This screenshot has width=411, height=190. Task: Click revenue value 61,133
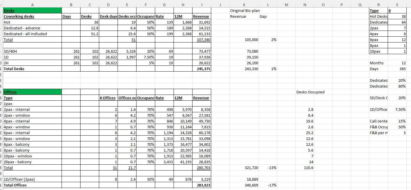click(202, 34)
